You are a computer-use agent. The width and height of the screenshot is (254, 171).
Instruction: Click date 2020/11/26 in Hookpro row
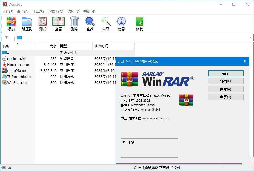tap(104, 64)
